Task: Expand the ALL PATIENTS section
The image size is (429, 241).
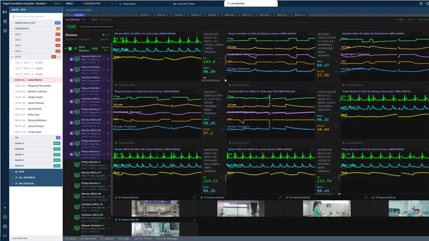Action: click(13, 177)
